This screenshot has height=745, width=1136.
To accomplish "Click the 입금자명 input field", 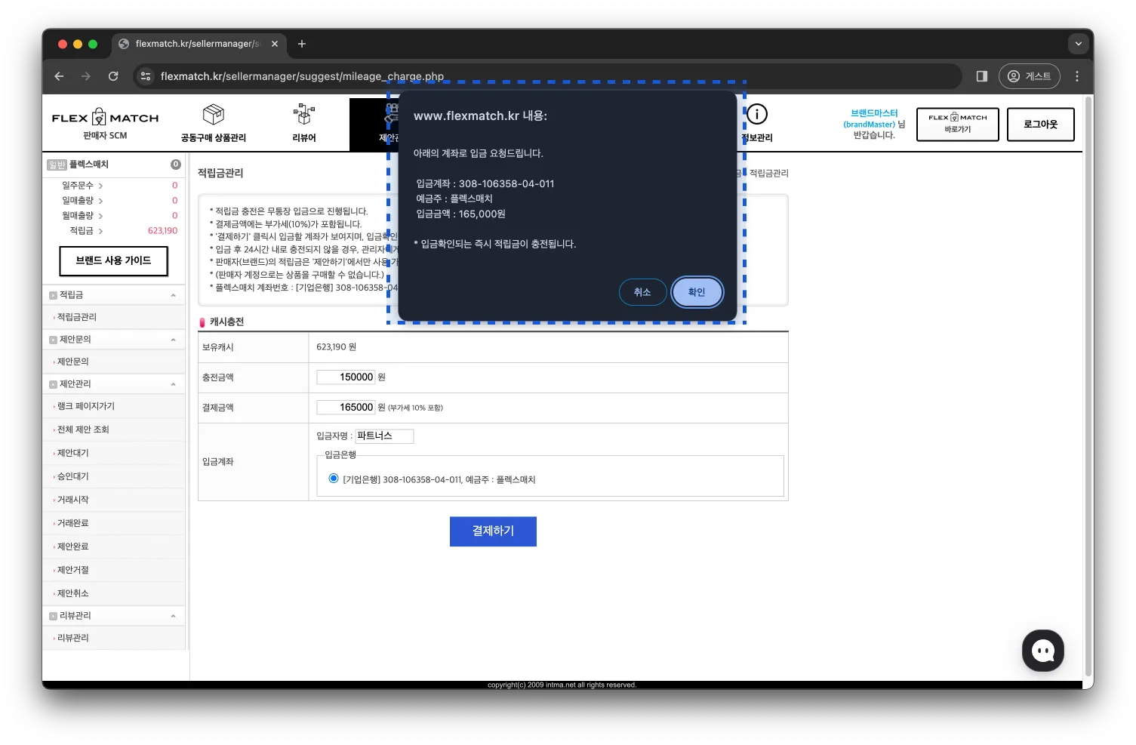I will coord(385,436).
